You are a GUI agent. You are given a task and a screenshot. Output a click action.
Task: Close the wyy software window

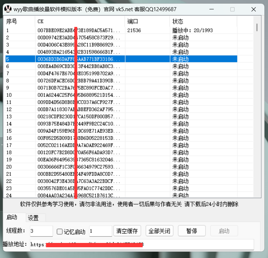tap(254, 9)
